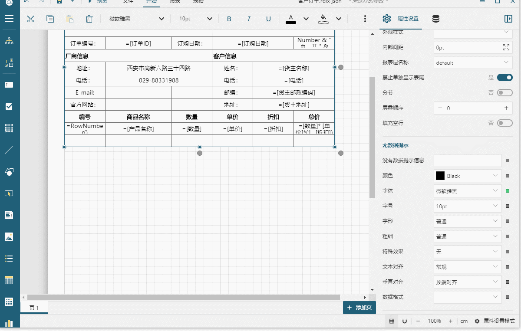Show more toolbar options (three dots)
The width and height of the screenshot is (521, 331).
click(365, 19)
